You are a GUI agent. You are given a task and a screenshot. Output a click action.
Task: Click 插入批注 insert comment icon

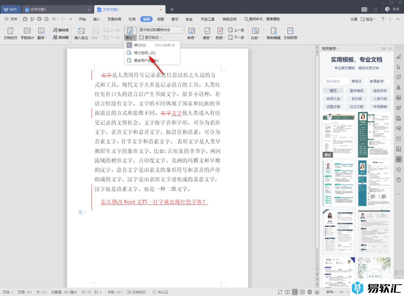click(81, 31)
